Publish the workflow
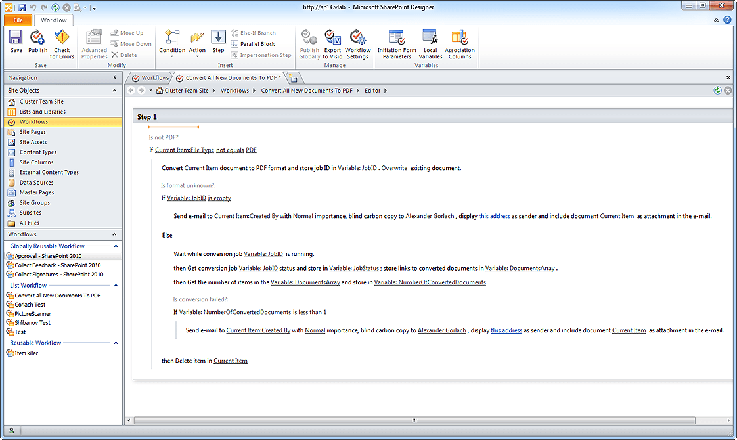This screenshot has width=737, height=440. pos(37,41)
